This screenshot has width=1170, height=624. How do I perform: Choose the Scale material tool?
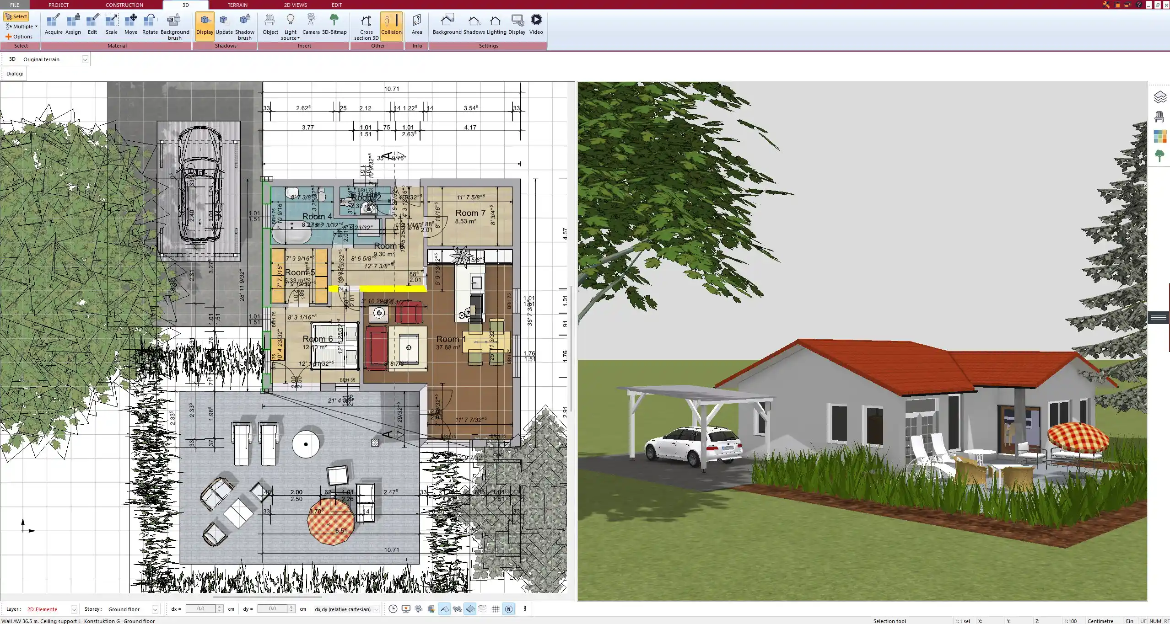pos(112,24)
